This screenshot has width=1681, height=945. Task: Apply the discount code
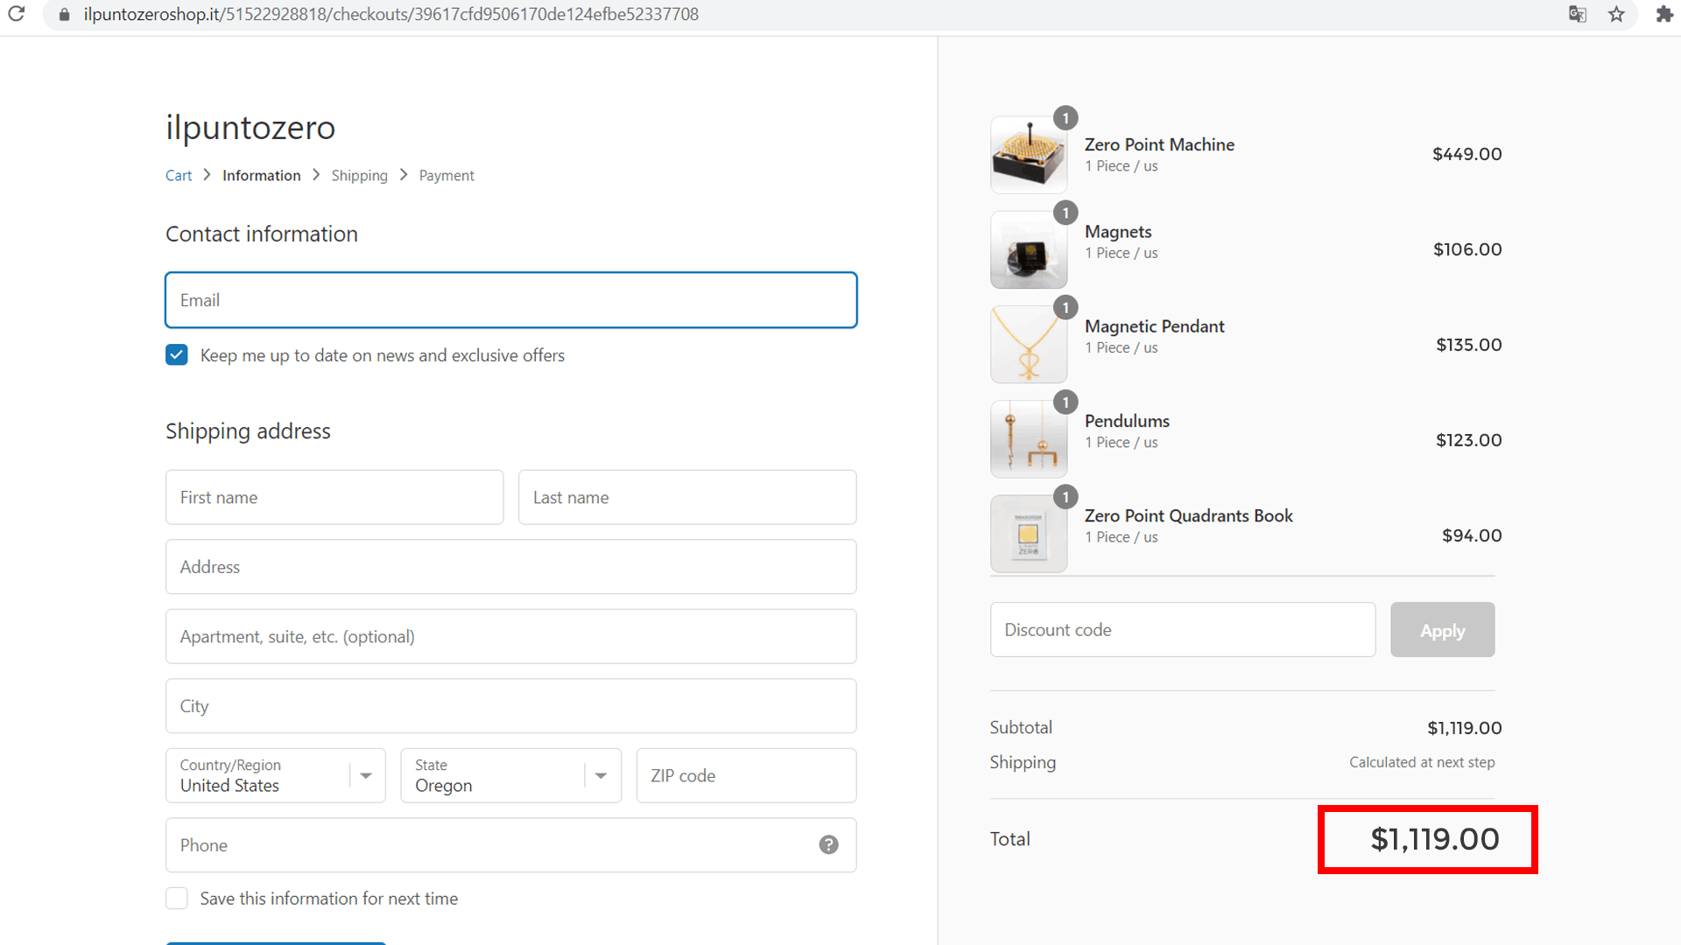[1442, 629]
